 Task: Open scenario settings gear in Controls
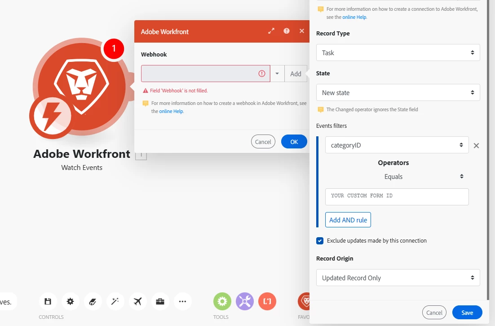tap(70, 301)
